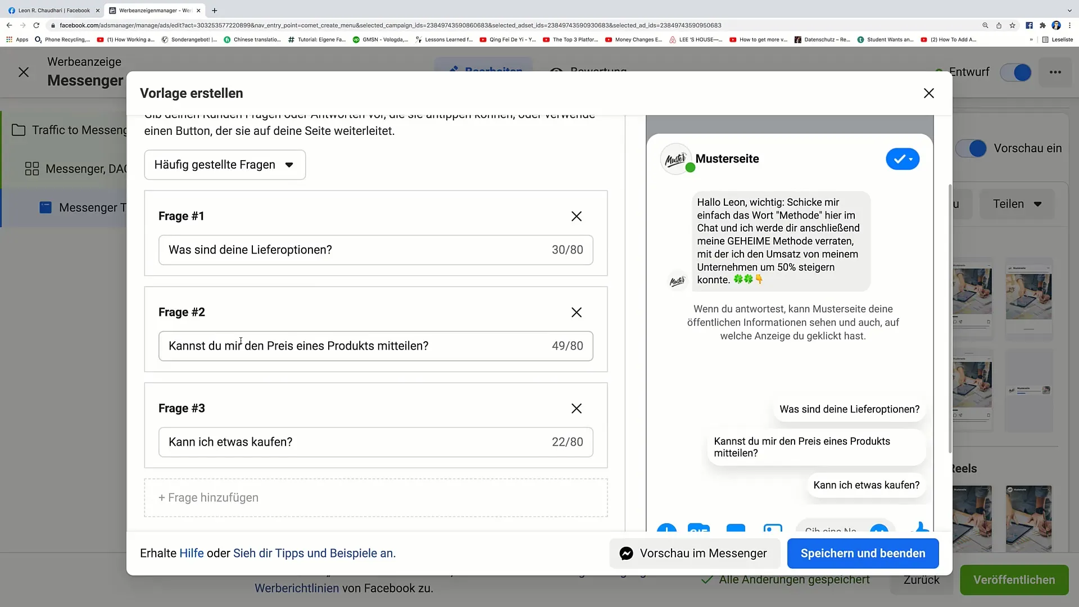Open the Phone Recycling bookmark
This screenshot has width=1079, height=607.
pos(62,40)
